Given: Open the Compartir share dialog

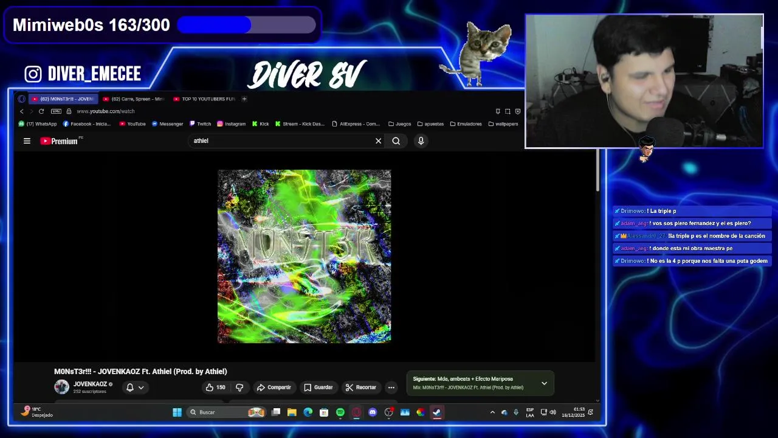Looking at the screenshot, I should [274, 387].
